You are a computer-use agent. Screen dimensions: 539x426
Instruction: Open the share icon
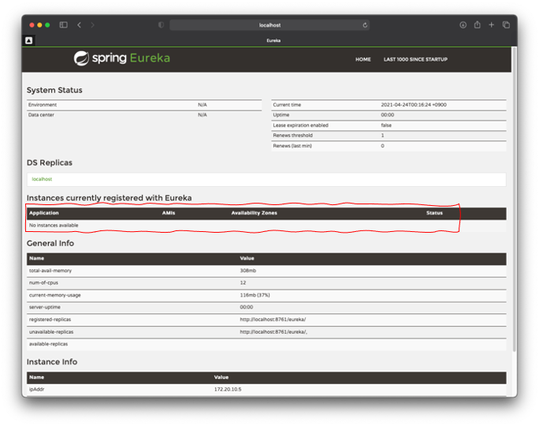[477, 24]
